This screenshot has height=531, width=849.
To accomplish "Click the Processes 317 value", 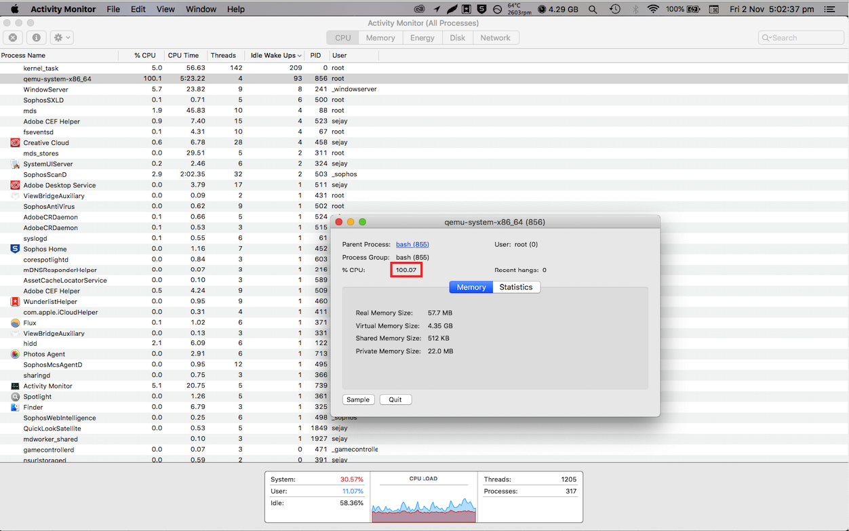I will click(571, 491).
